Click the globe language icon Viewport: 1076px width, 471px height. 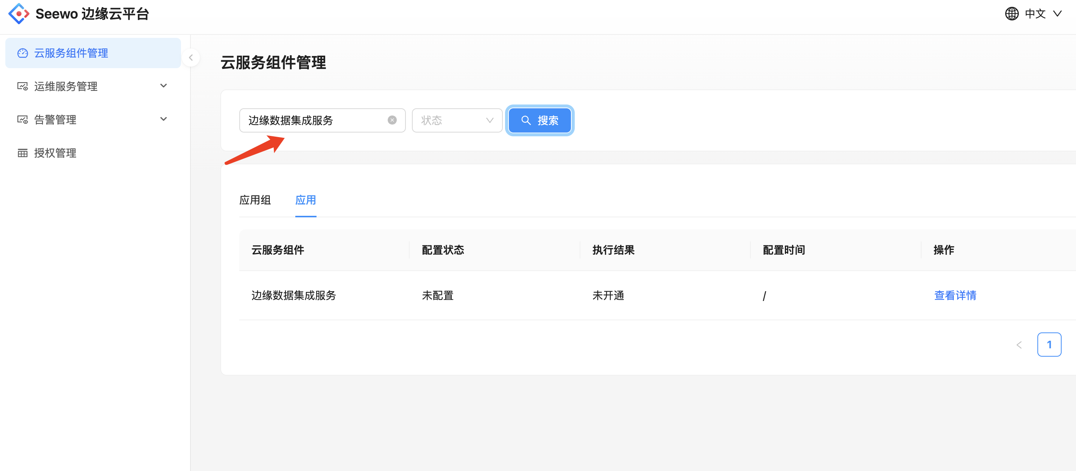(1011, 14)
